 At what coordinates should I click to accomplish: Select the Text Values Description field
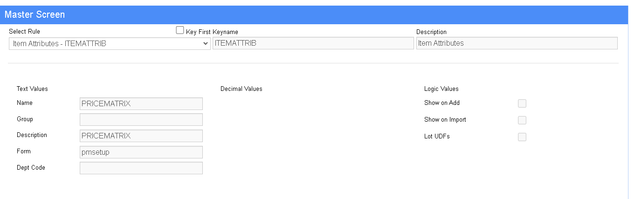point(141,136)
